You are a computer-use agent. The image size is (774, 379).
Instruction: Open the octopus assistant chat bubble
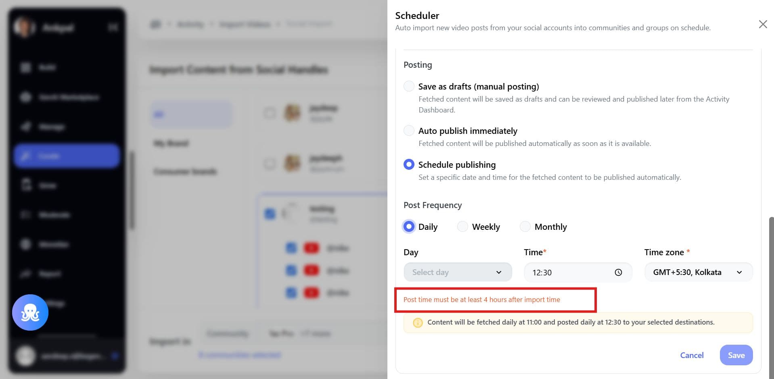30,312
